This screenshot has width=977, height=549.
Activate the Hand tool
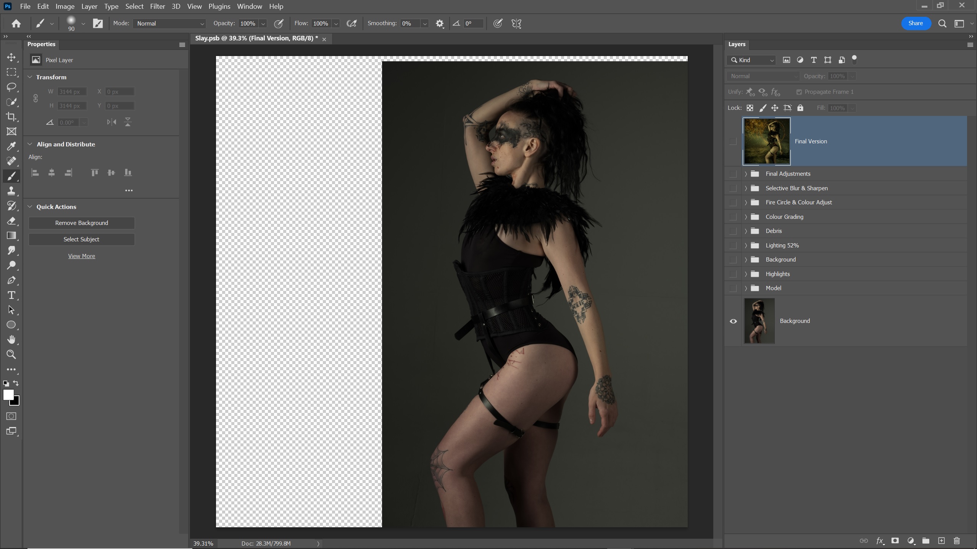tap(11, 339)
